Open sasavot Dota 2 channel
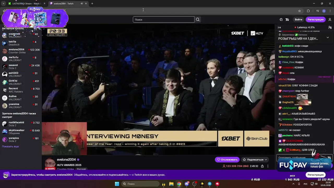Screen dimensions: 334x188 coord(21,67)
